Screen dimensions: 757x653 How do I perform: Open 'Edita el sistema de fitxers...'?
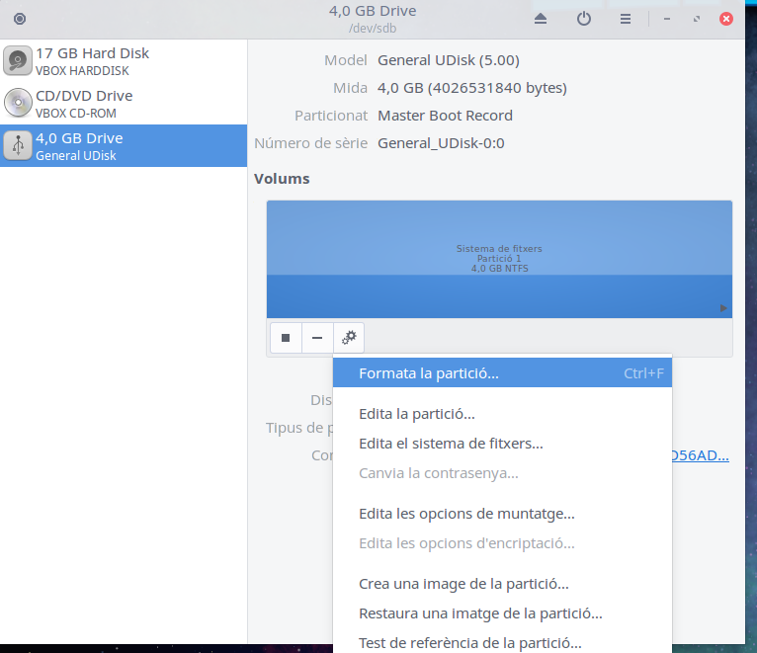point(451,444)
